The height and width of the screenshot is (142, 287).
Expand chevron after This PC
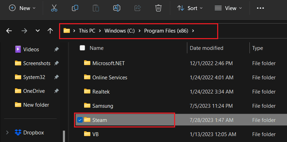point(100,31)
